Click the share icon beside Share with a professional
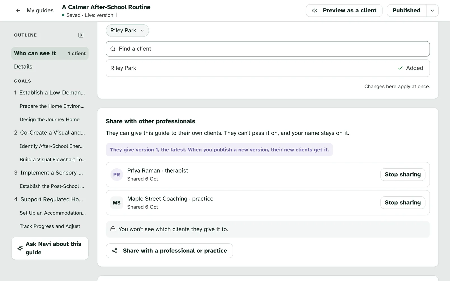 [x=115, y=251]
